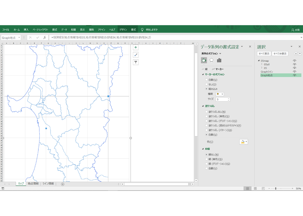Collapse the 05map tree group
The height and width of the screenshot is (216, 303).
259,61
